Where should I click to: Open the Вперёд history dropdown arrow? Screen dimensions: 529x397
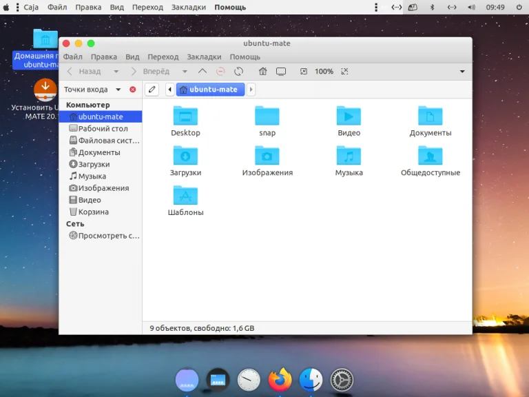[x=185, y=72]
